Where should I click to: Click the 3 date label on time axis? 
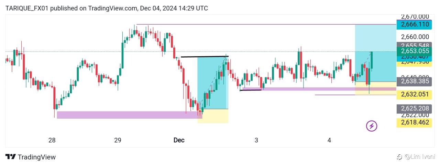tap(256, 140)
